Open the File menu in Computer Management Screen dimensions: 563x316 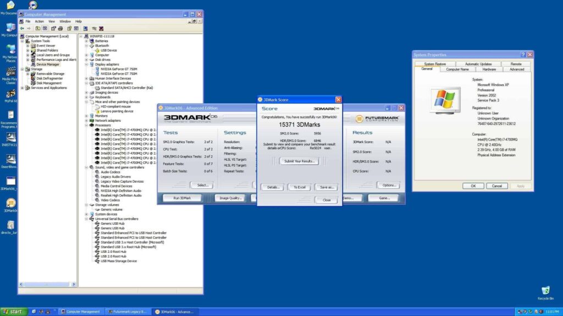(x=27, y=21)
